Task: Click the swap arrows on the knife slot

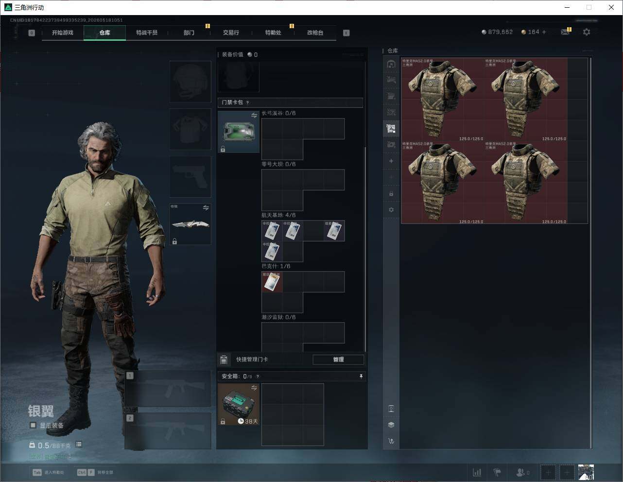Action: (206, 208)
